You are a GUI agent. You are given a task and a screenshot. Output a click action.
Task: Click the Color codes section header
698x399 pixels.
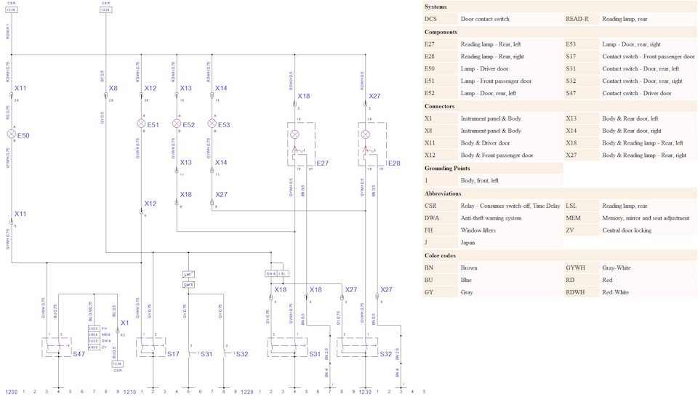click(440, 255)
